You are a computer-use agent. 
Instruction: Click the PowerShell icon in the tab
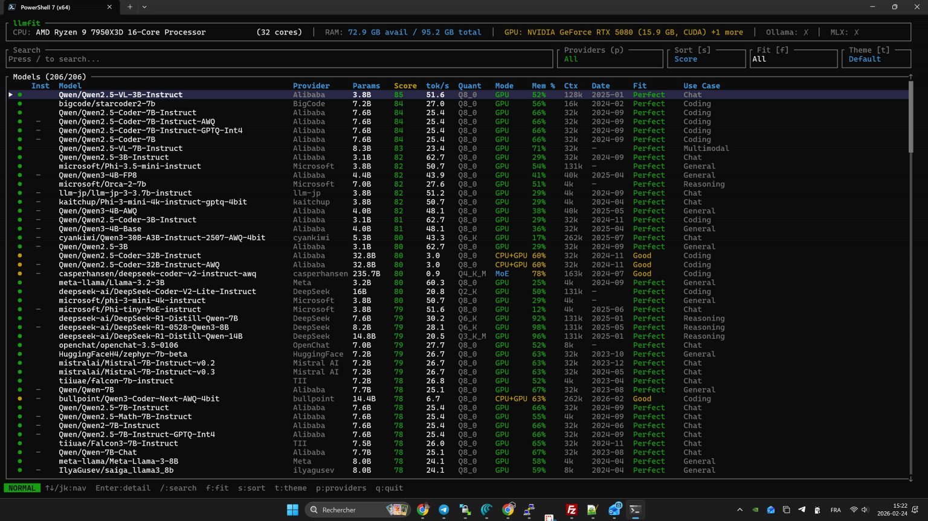(11, 7)
